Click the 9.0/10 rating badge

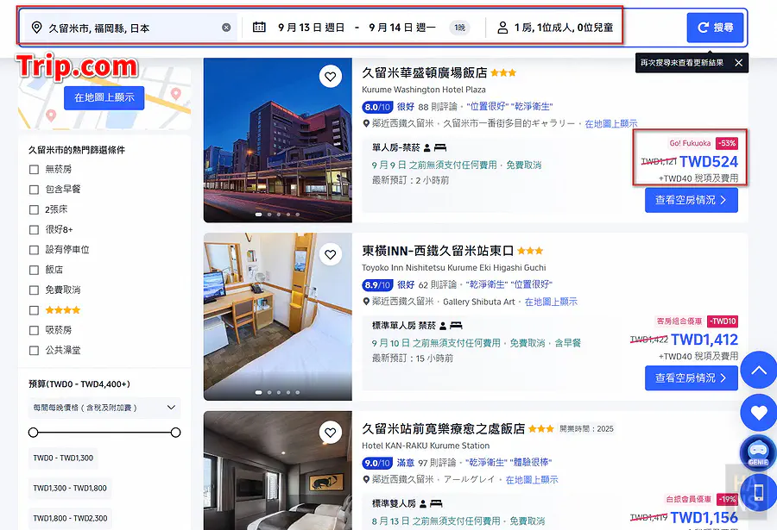click(x=377, y=463)
